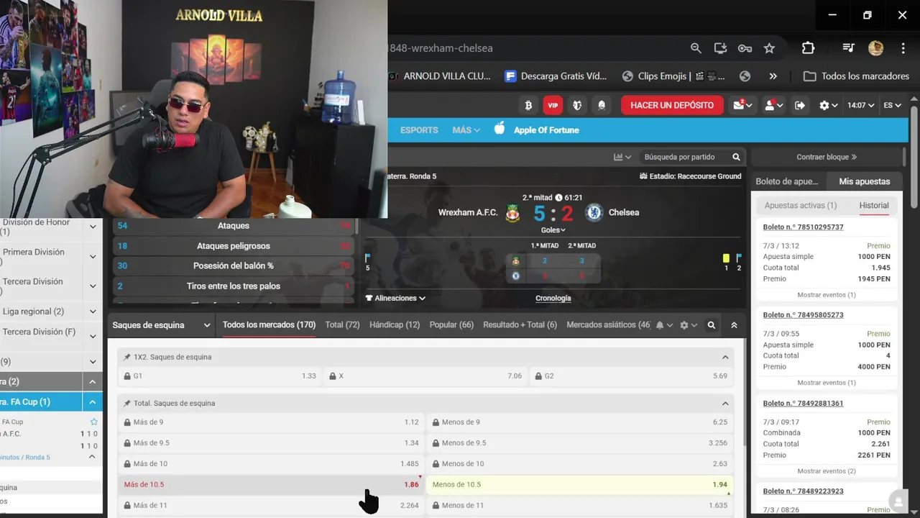The image size is (920, 518).
Task: Expand the Liga regional (2) league
Action: (x=93, y=312)
